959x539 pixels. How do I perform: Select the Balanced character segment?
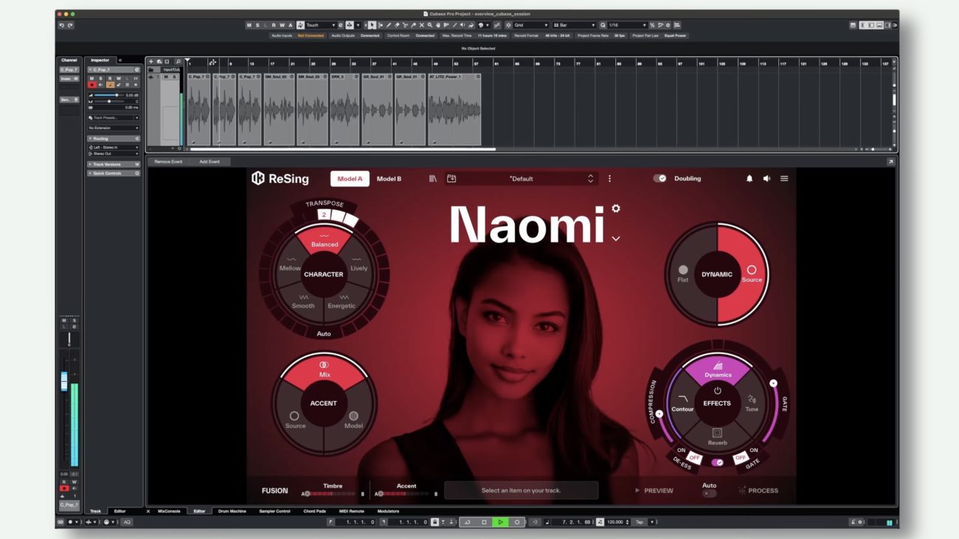point(325,240)
